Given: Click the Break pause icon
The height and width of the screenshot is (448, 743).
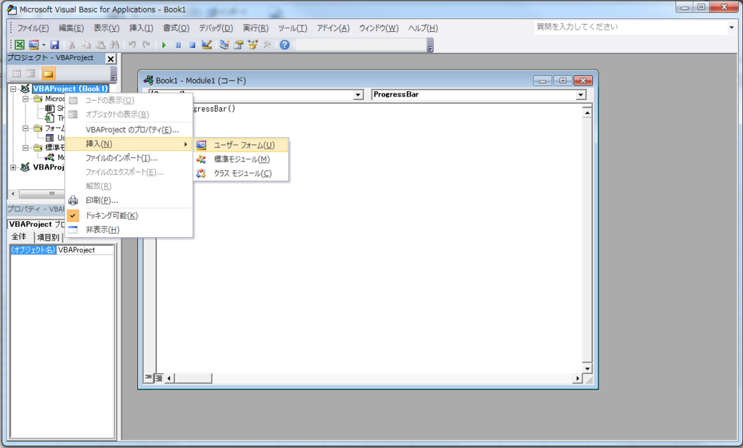Looking at the screenshot, I should point(178,45).
